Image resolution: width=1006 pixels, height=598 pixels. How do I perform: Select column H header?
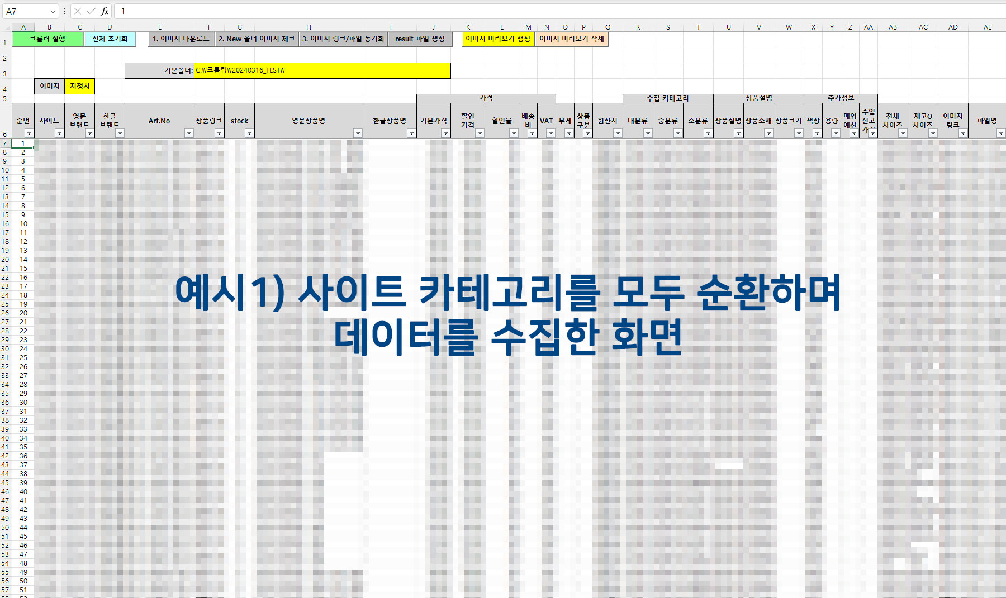[x=309, y=27]
